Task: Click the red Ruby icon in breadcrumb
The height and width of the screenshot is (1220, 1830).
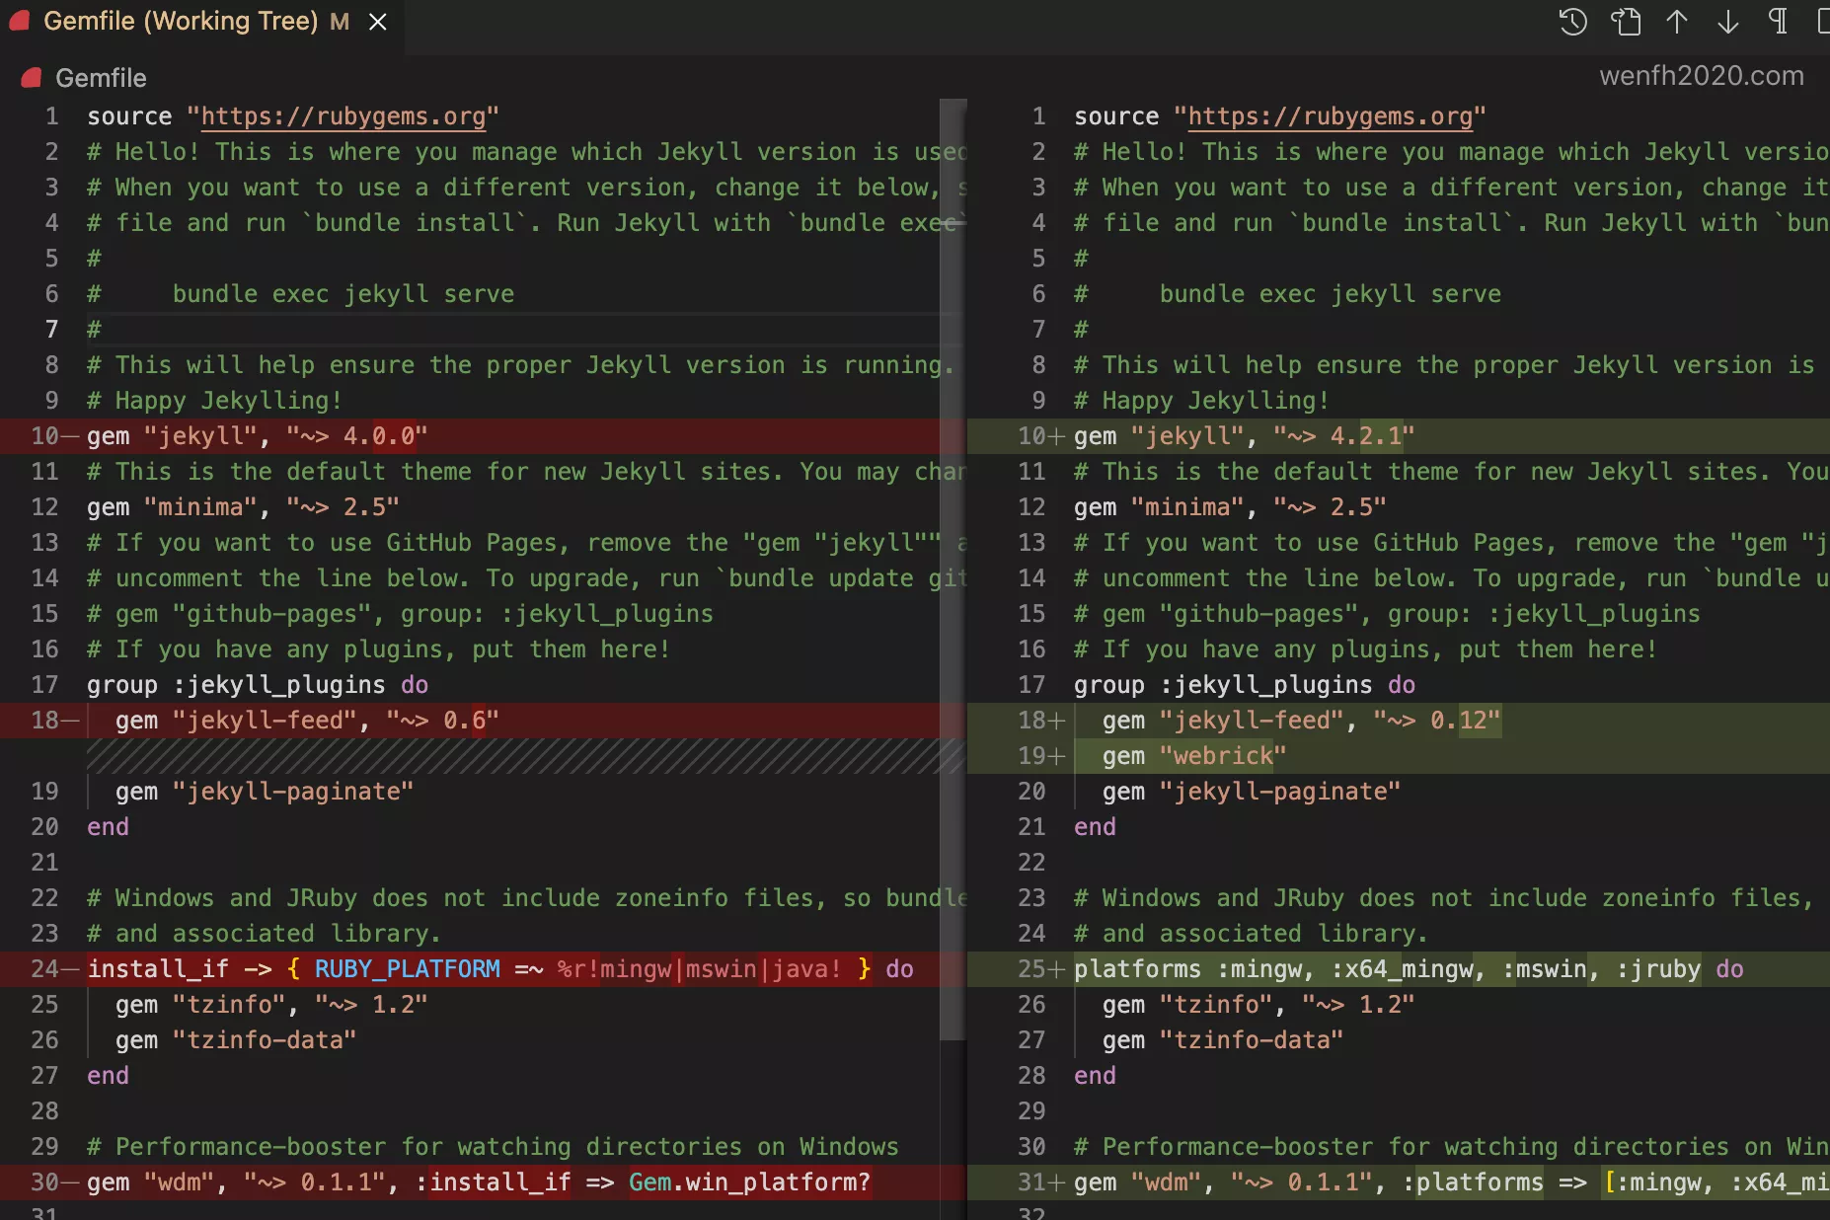Action: (x=32, y=78)
